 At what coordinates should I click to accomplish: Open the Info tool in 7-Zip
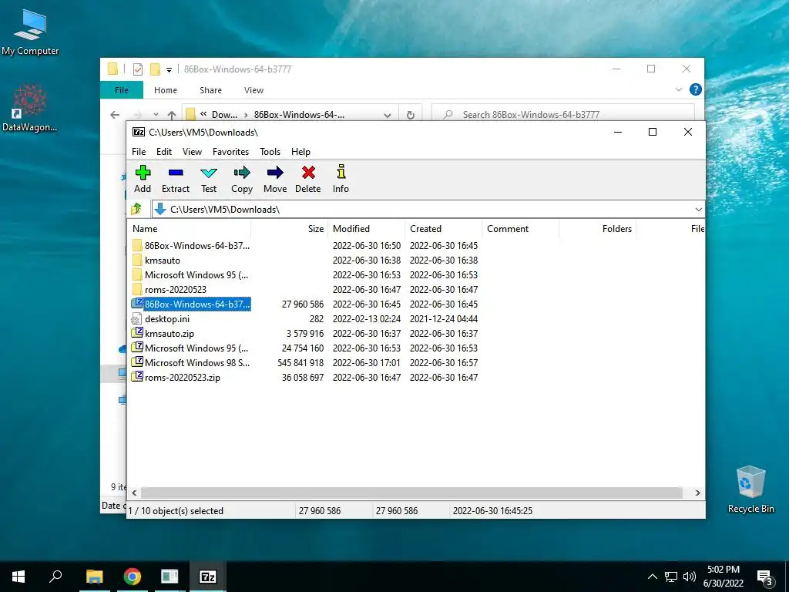341,179
